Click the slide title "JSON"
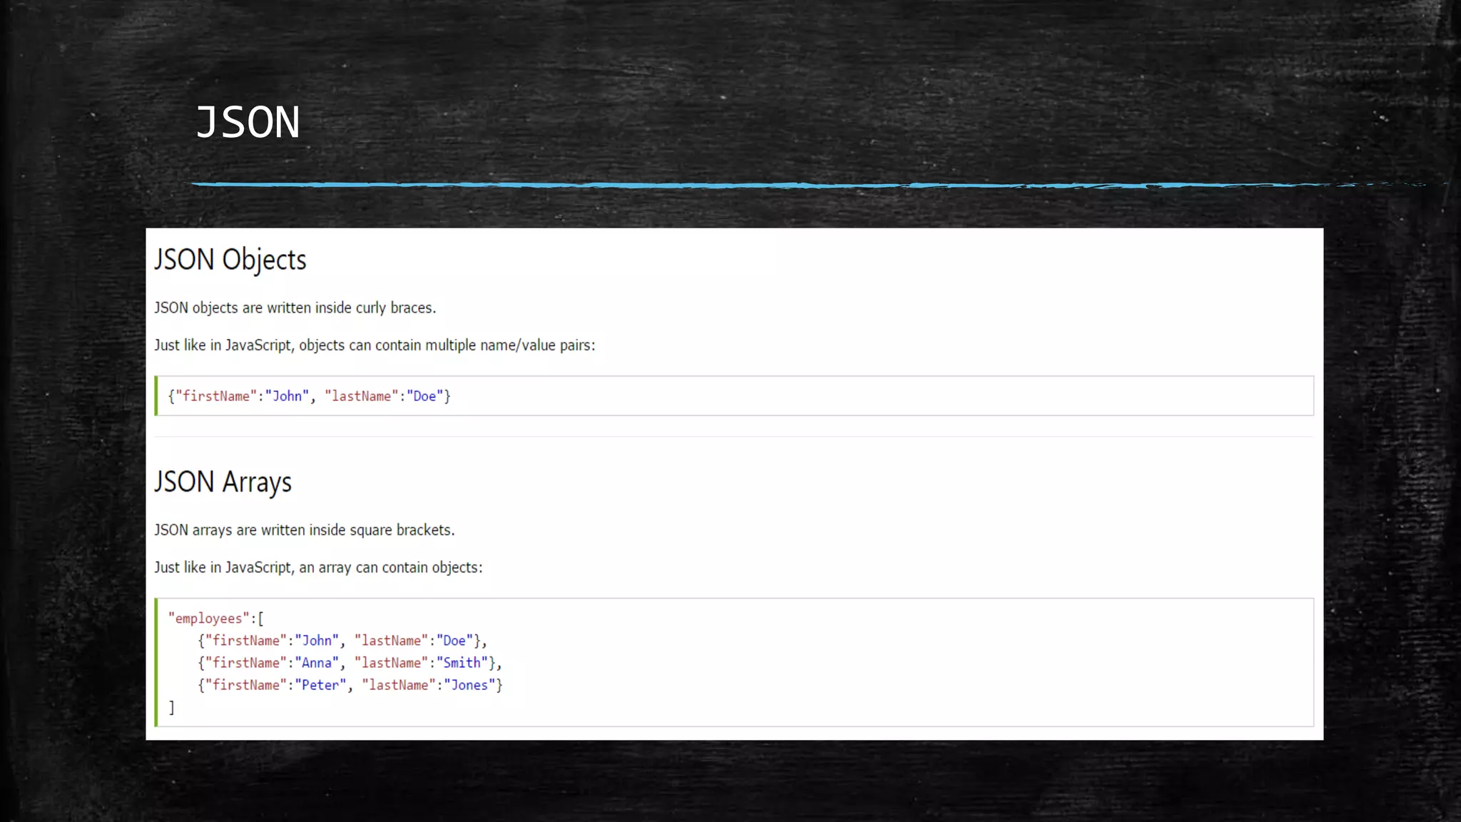Viewport: 1461px width, 822px height. click(248, 122)
